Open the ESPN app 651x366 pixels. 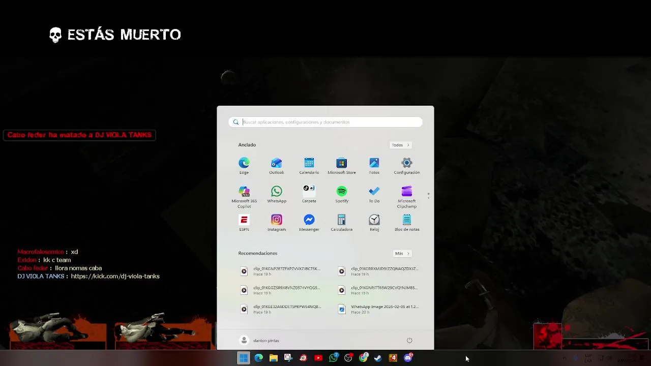point(244,223)
